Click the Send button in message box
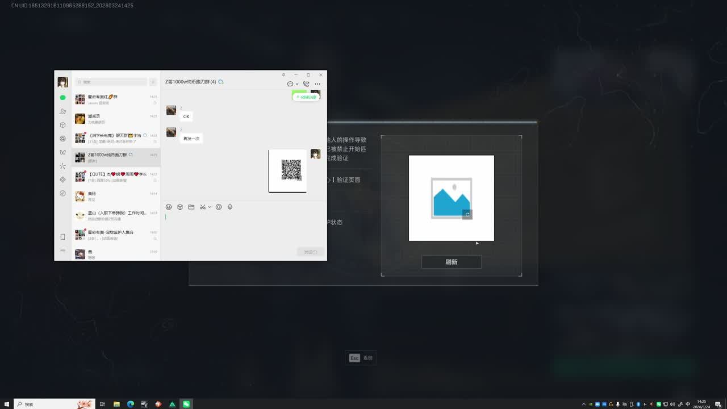 310,252
